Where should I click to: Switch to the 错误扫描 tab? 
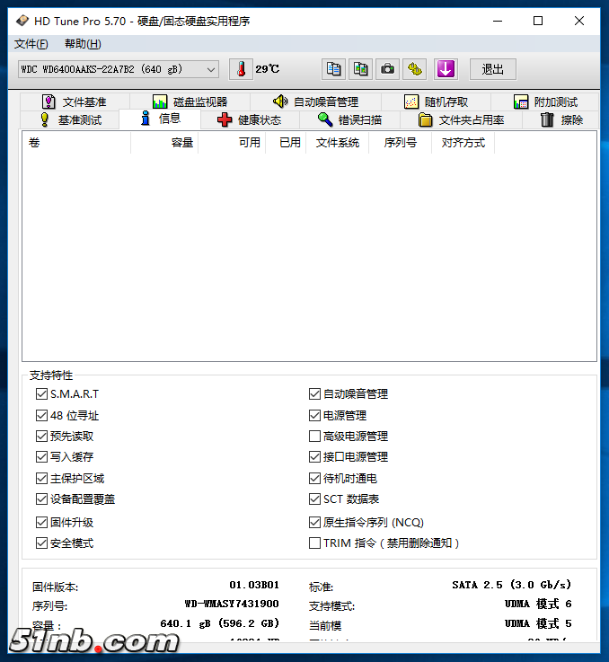tap(349, 119)
